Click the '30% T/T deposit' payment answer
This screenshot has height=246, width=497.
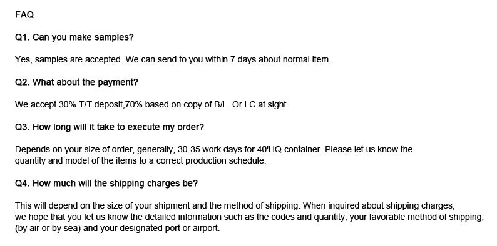151,105
